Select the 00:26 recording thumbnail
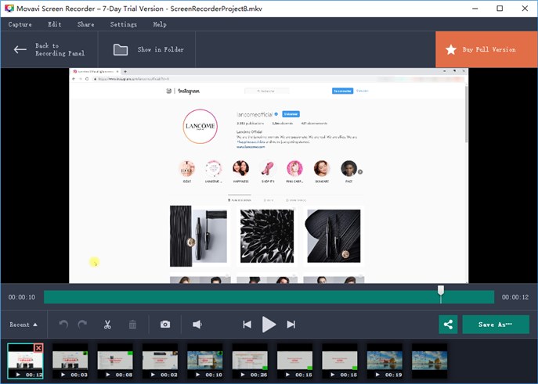The image size is (538, 384). click(250, 361)
